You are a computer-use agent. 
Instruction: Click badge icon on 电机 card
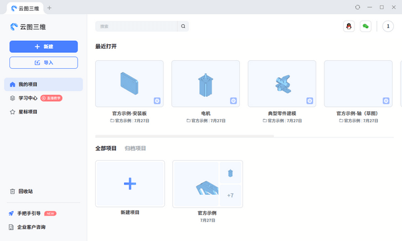pyautogui.click(x=233, y=100)
